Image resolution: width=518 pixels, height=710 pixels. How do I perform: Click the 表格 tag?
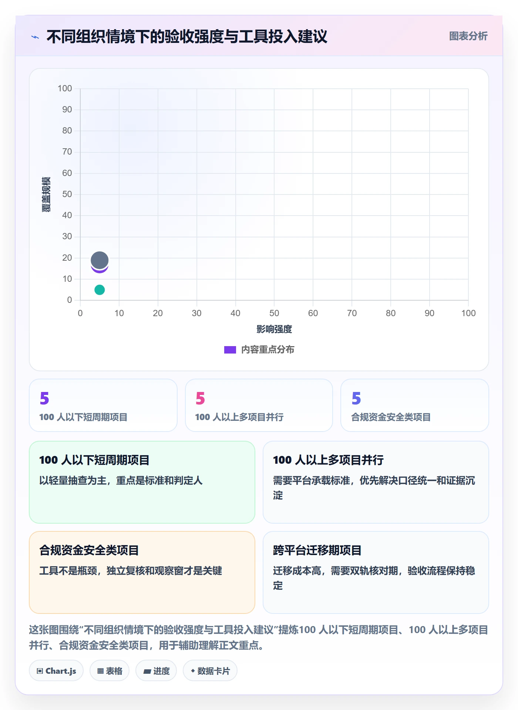pos(110,670)
